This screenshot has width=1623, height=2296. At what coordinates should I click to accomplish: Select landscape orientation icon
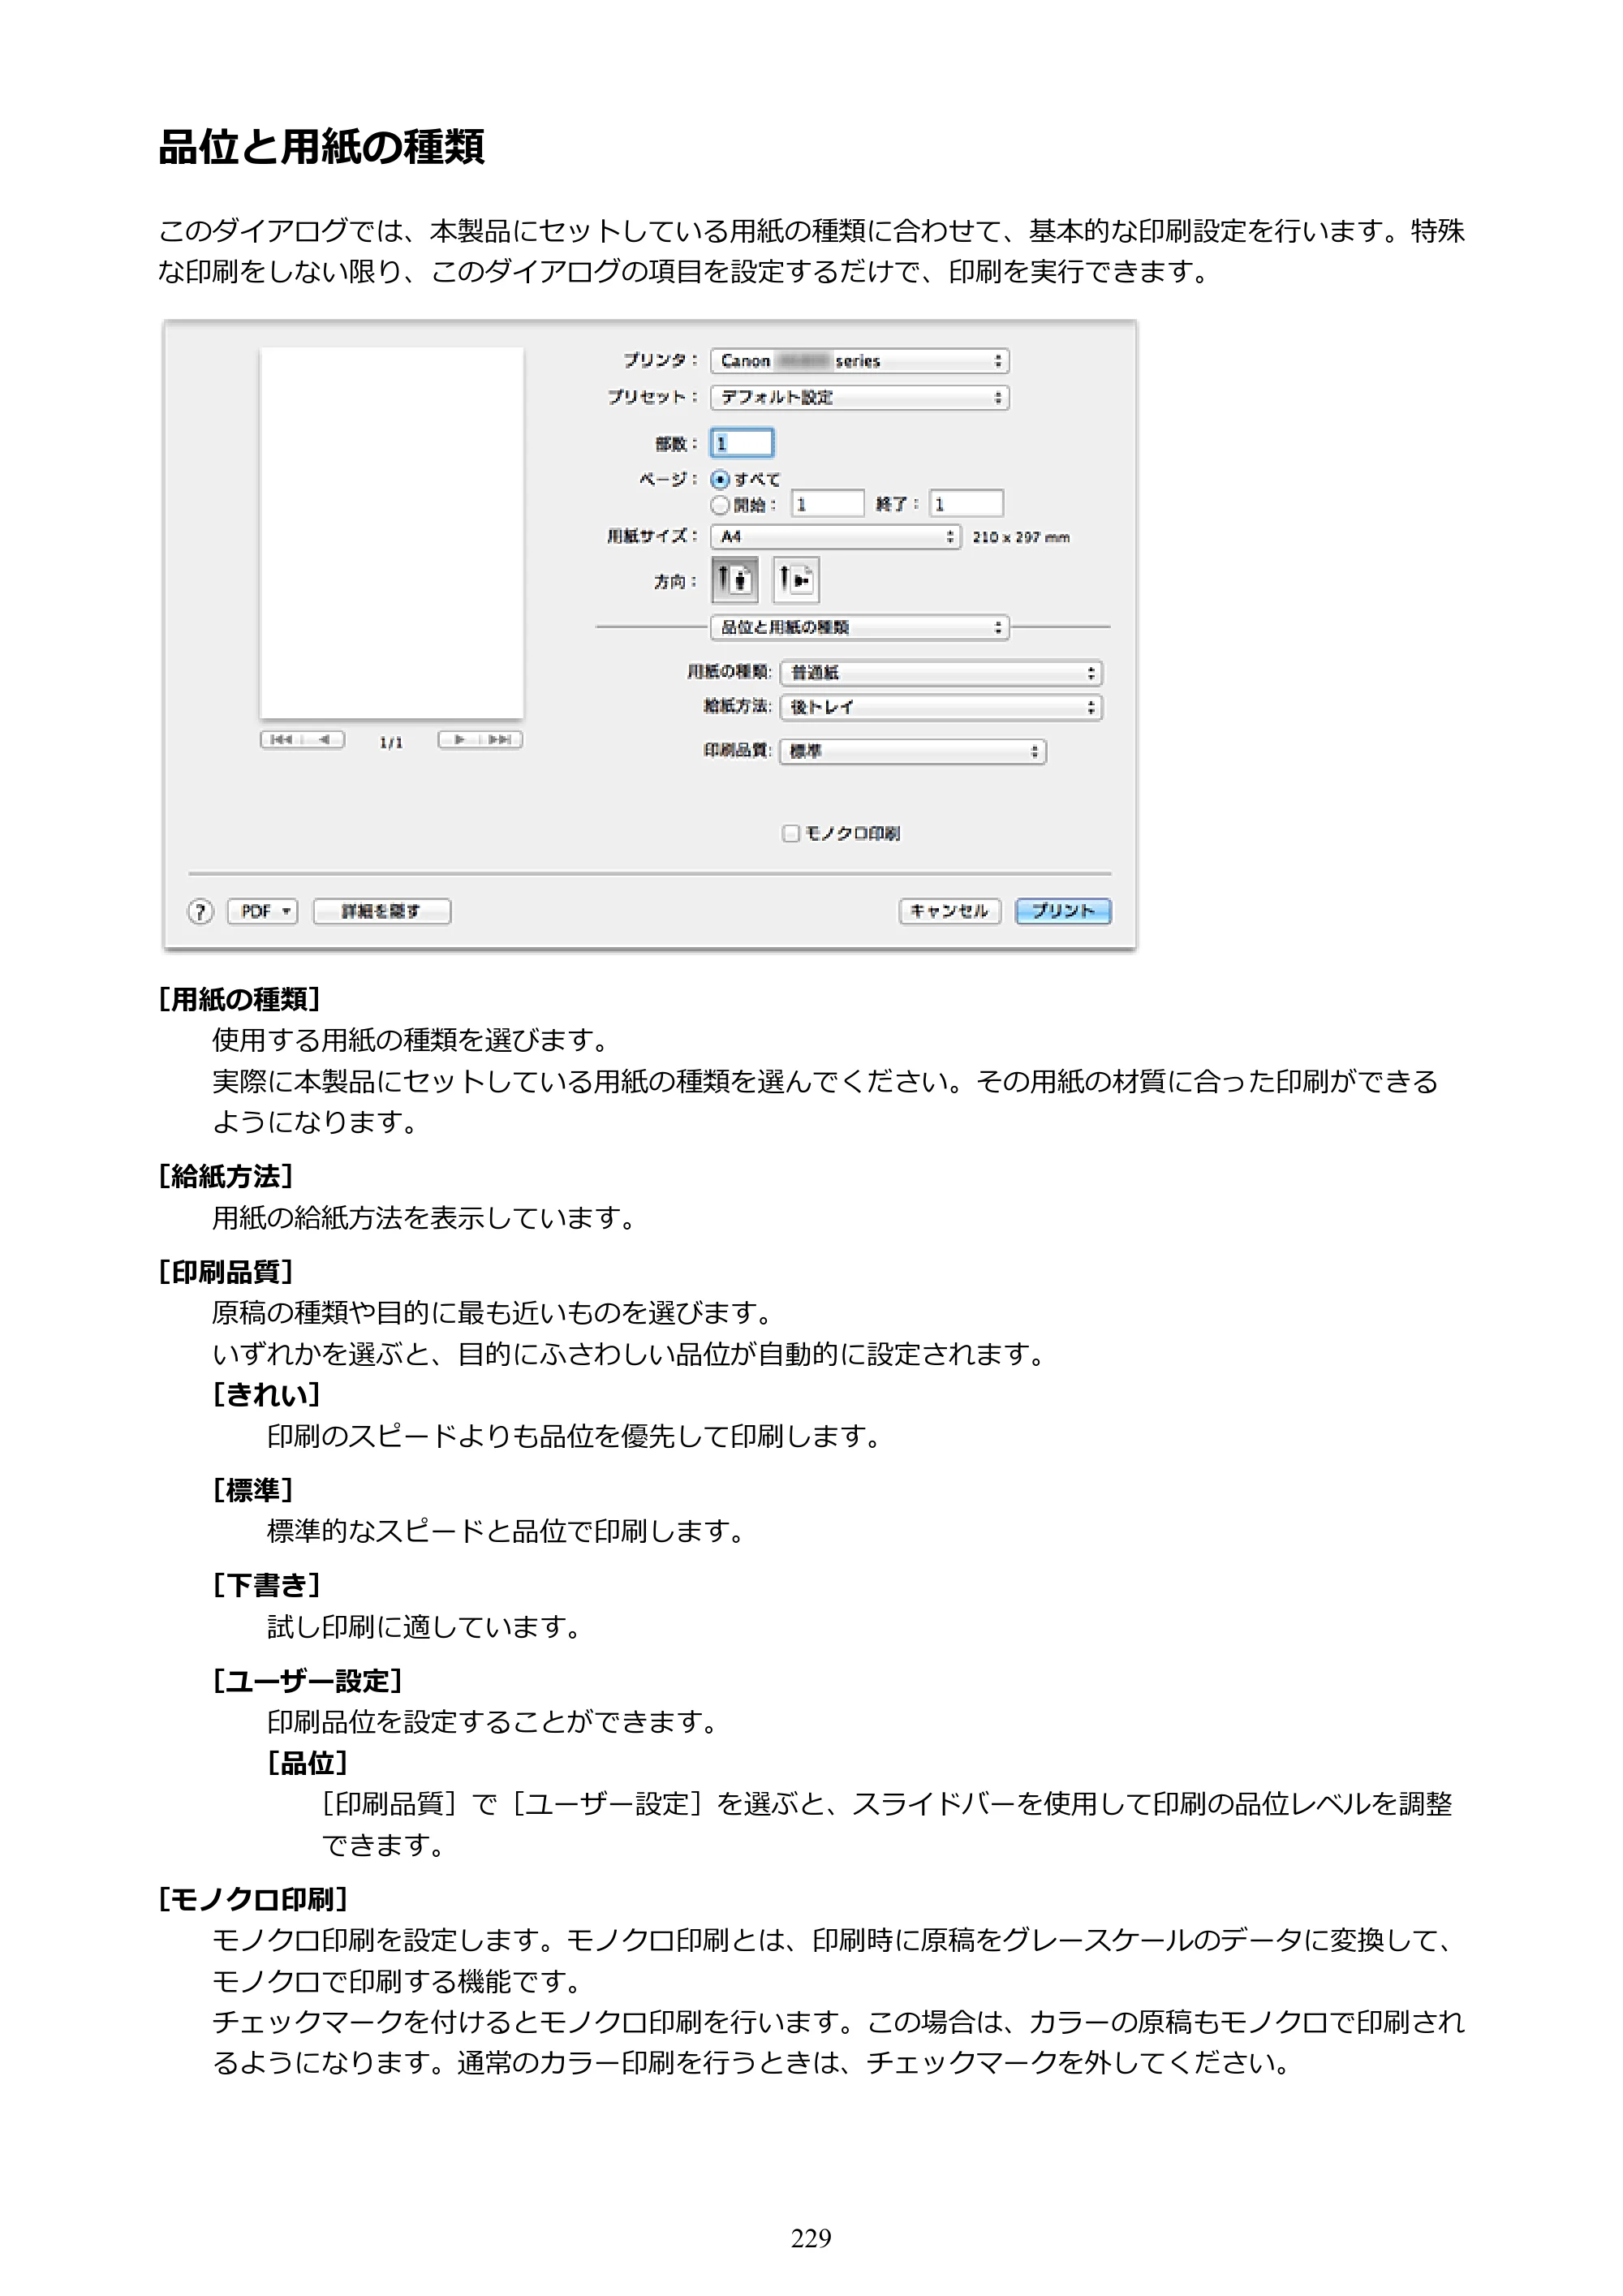pos(796,579)
